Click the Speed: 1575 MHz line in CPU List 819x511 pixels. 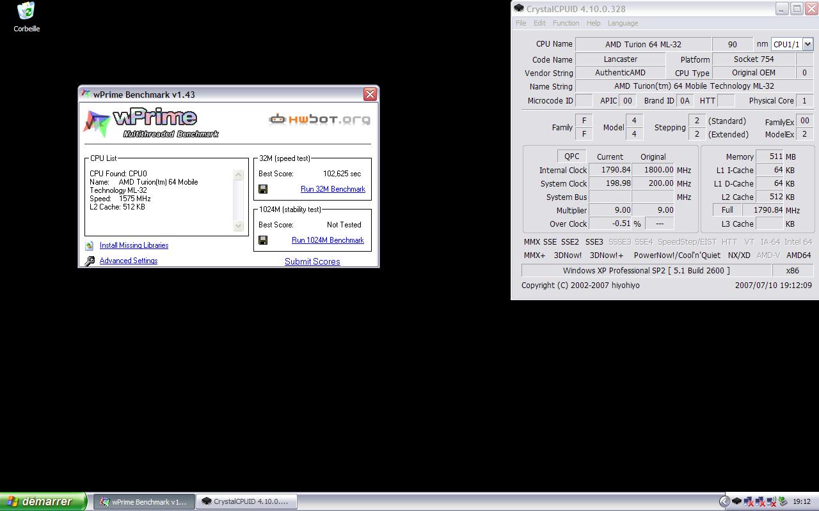(x=120, y=199)
